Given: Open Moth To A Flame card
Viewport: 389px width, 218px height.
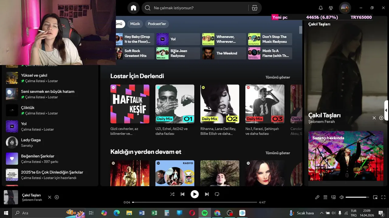Looking at the screenshot, I should click(x=270, y=53).
